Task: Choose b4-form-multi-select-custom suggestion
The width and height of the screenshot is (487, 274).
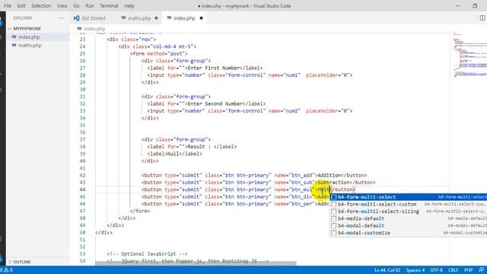Action: (x=408, y=204)
